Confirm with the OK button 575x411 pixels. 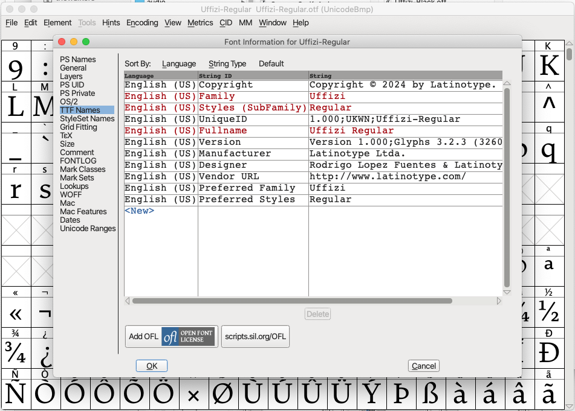pos(152,366)
